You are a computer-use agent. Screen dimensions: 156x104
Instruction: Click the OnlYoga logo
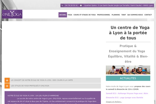click(12, 14)
